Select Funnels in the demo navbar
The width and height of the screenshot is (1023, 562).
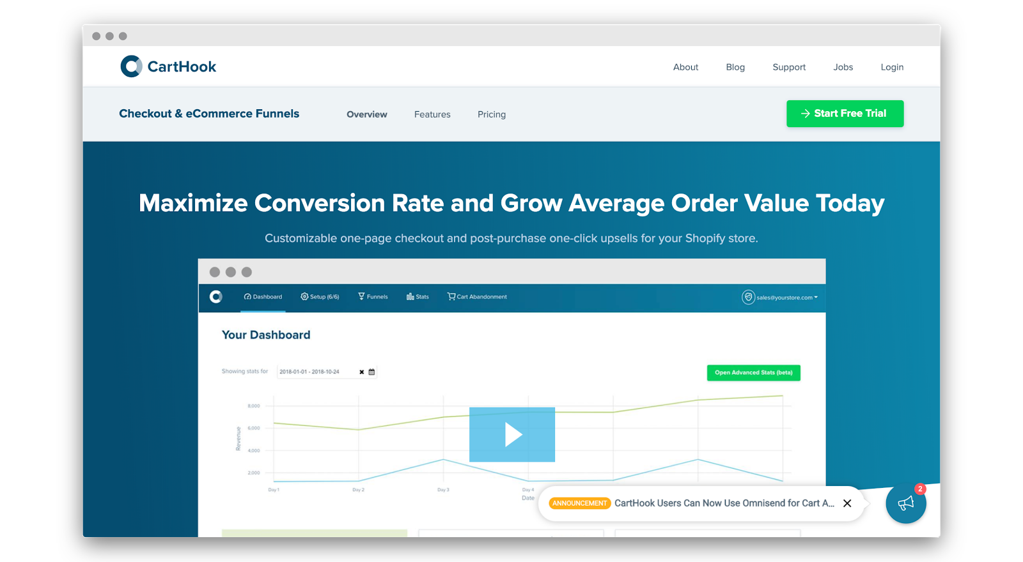coord(373,297)
